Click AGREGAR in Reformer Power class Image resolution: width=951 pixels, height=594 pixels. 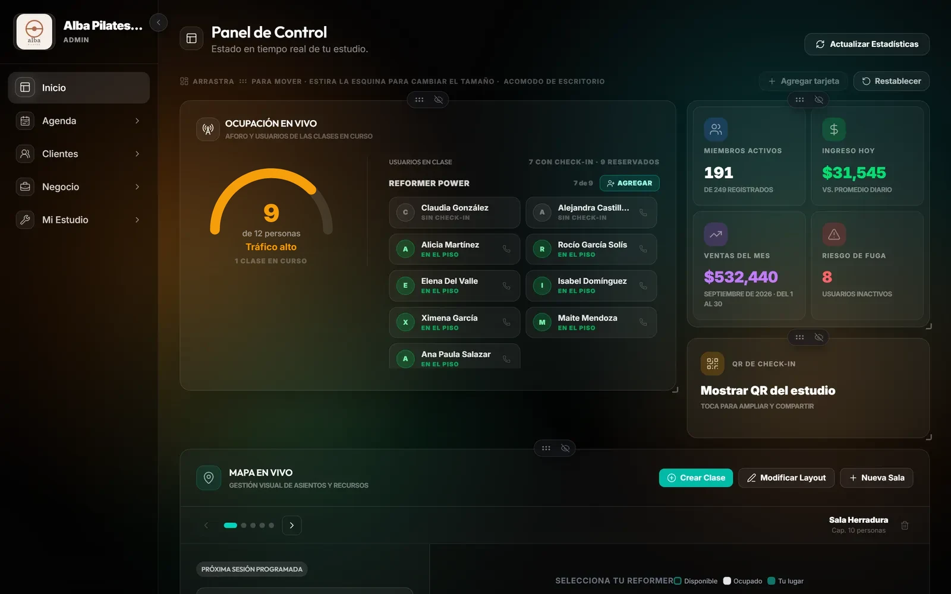(x=629, y=183)
